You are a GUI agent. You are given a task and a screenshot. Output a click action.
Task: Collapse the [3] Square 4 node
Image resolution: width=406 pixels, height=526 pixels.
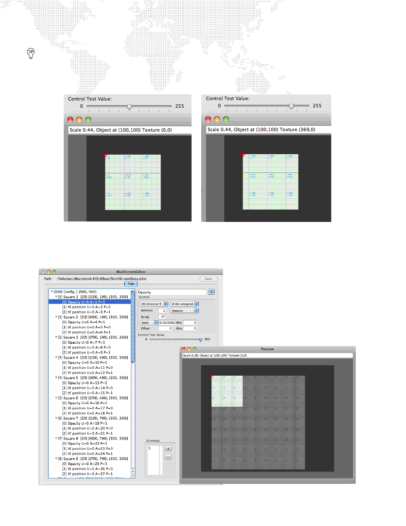tap(56, 357)
